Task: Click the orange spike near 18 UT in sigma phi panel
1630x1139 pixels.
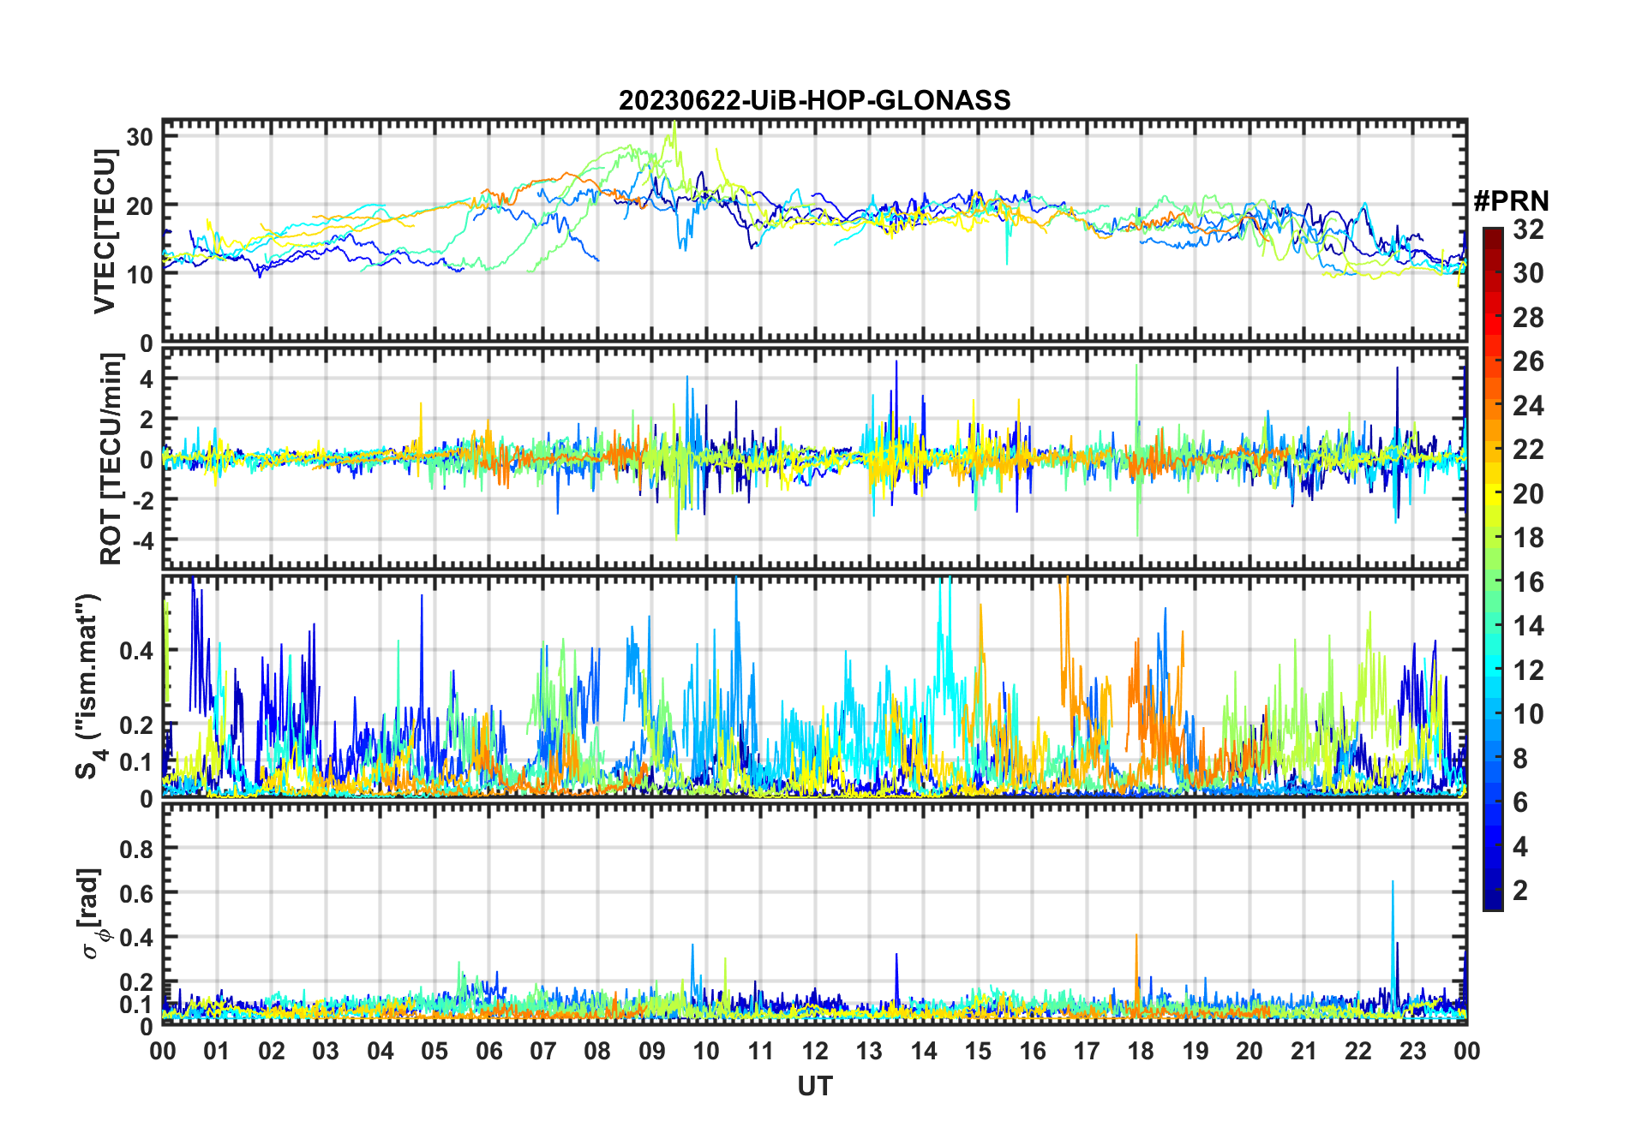Action: (1136, 938)
